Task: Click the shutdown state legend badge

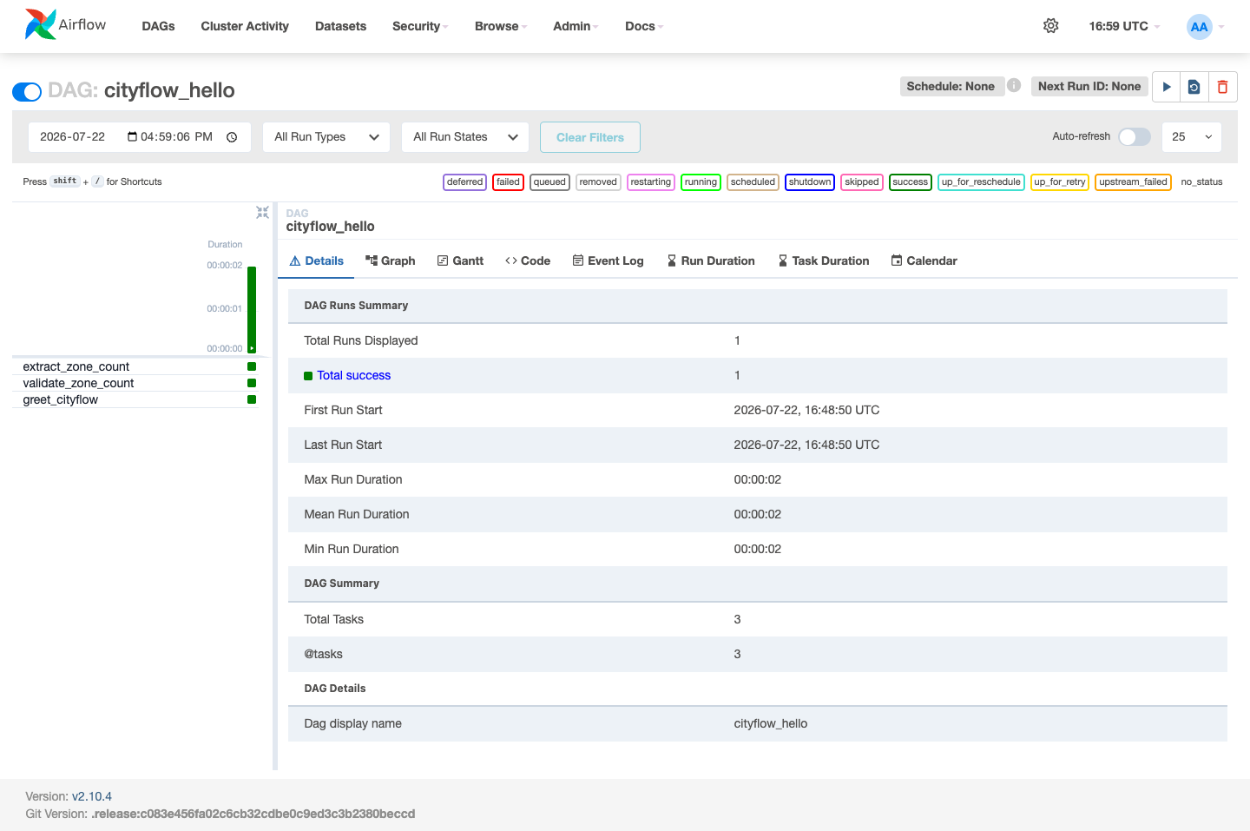Action: point(809,181)
